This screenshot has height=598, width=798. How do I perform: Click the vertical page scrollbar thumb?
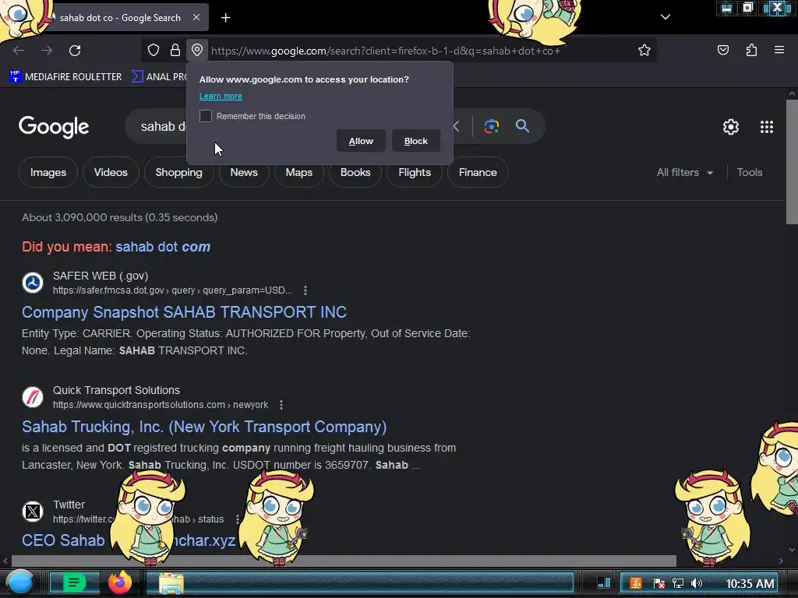click(x=792, y=162)
